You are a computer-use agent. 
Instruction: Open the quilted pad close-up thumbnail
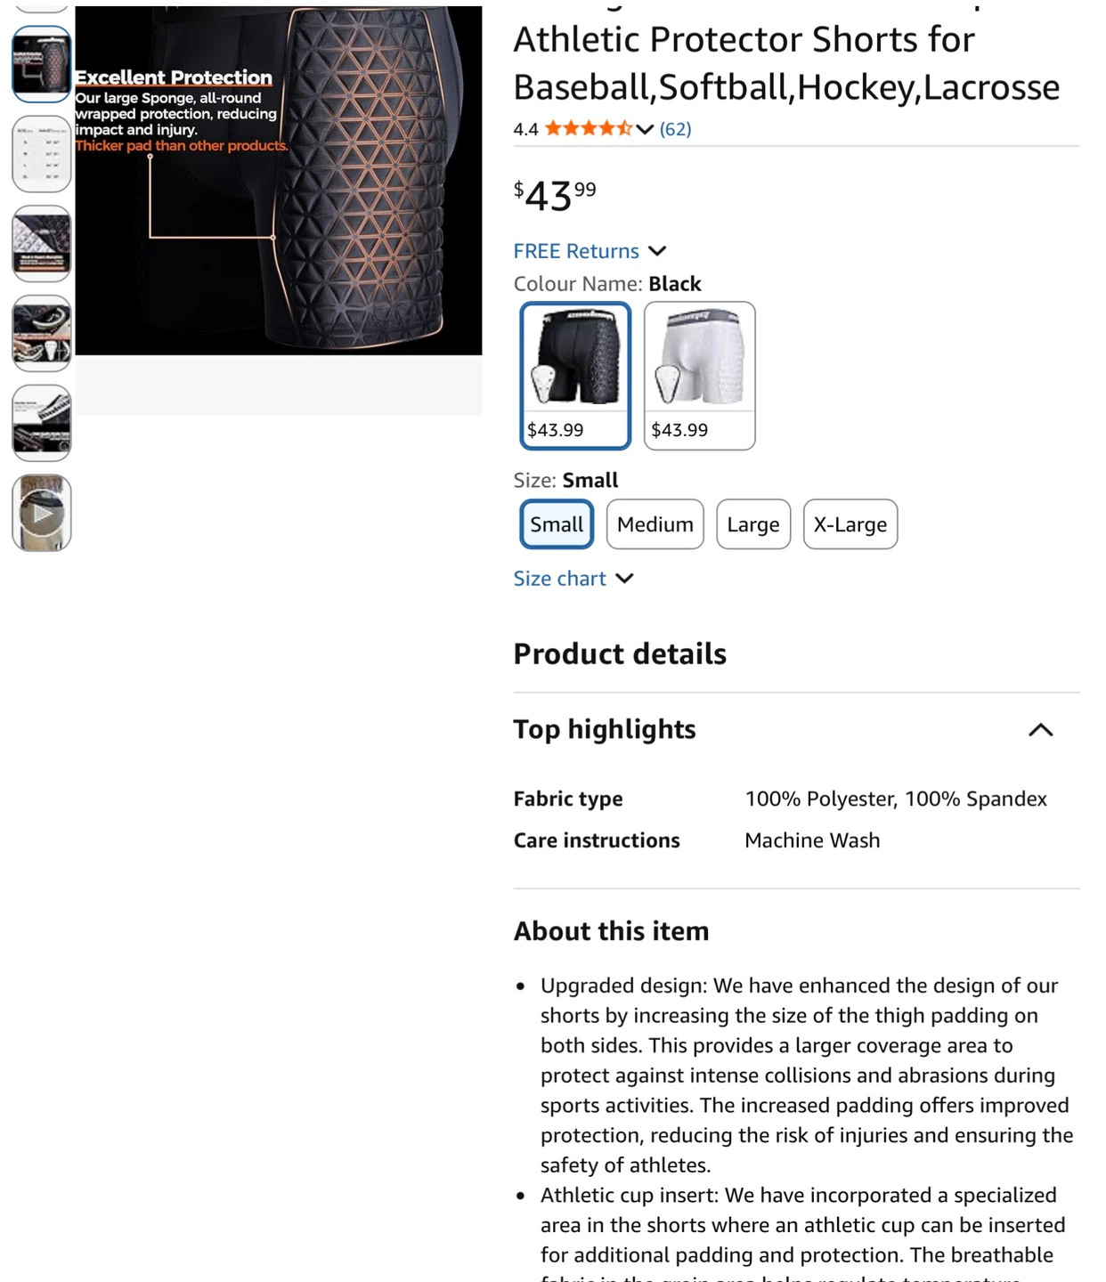click(42, 244)
